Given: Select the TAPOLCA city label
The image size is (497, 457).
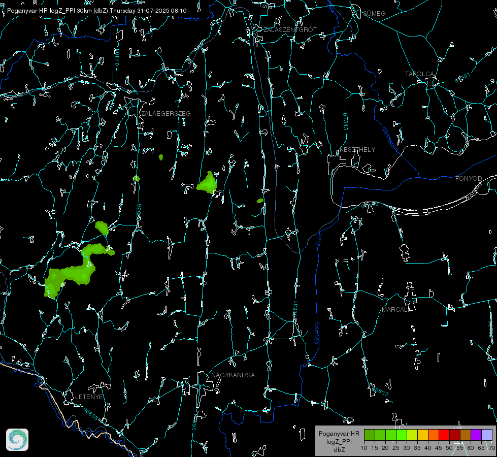Looking at the screenshot, I should pos(419,74).
